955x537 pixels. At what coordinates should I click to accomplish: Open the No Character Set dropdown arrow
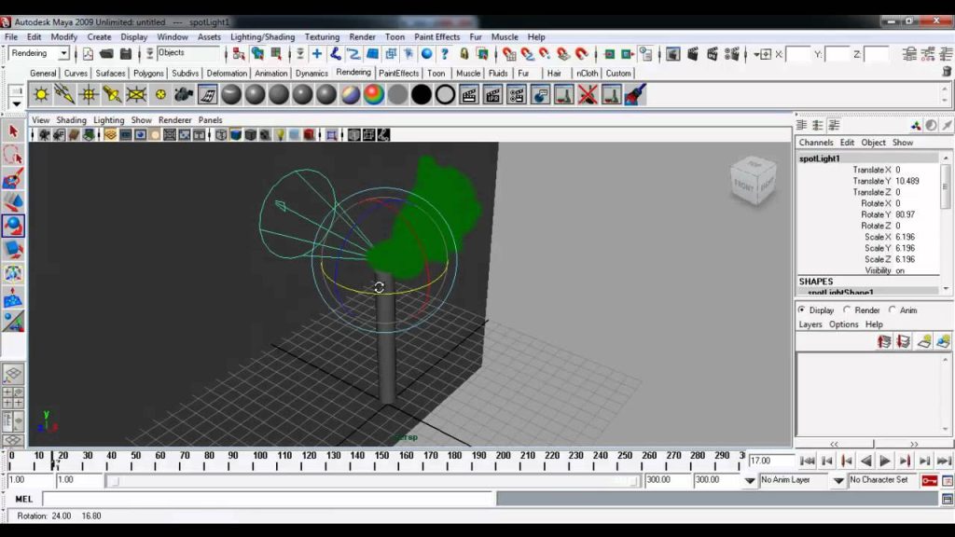coord(838,480)
